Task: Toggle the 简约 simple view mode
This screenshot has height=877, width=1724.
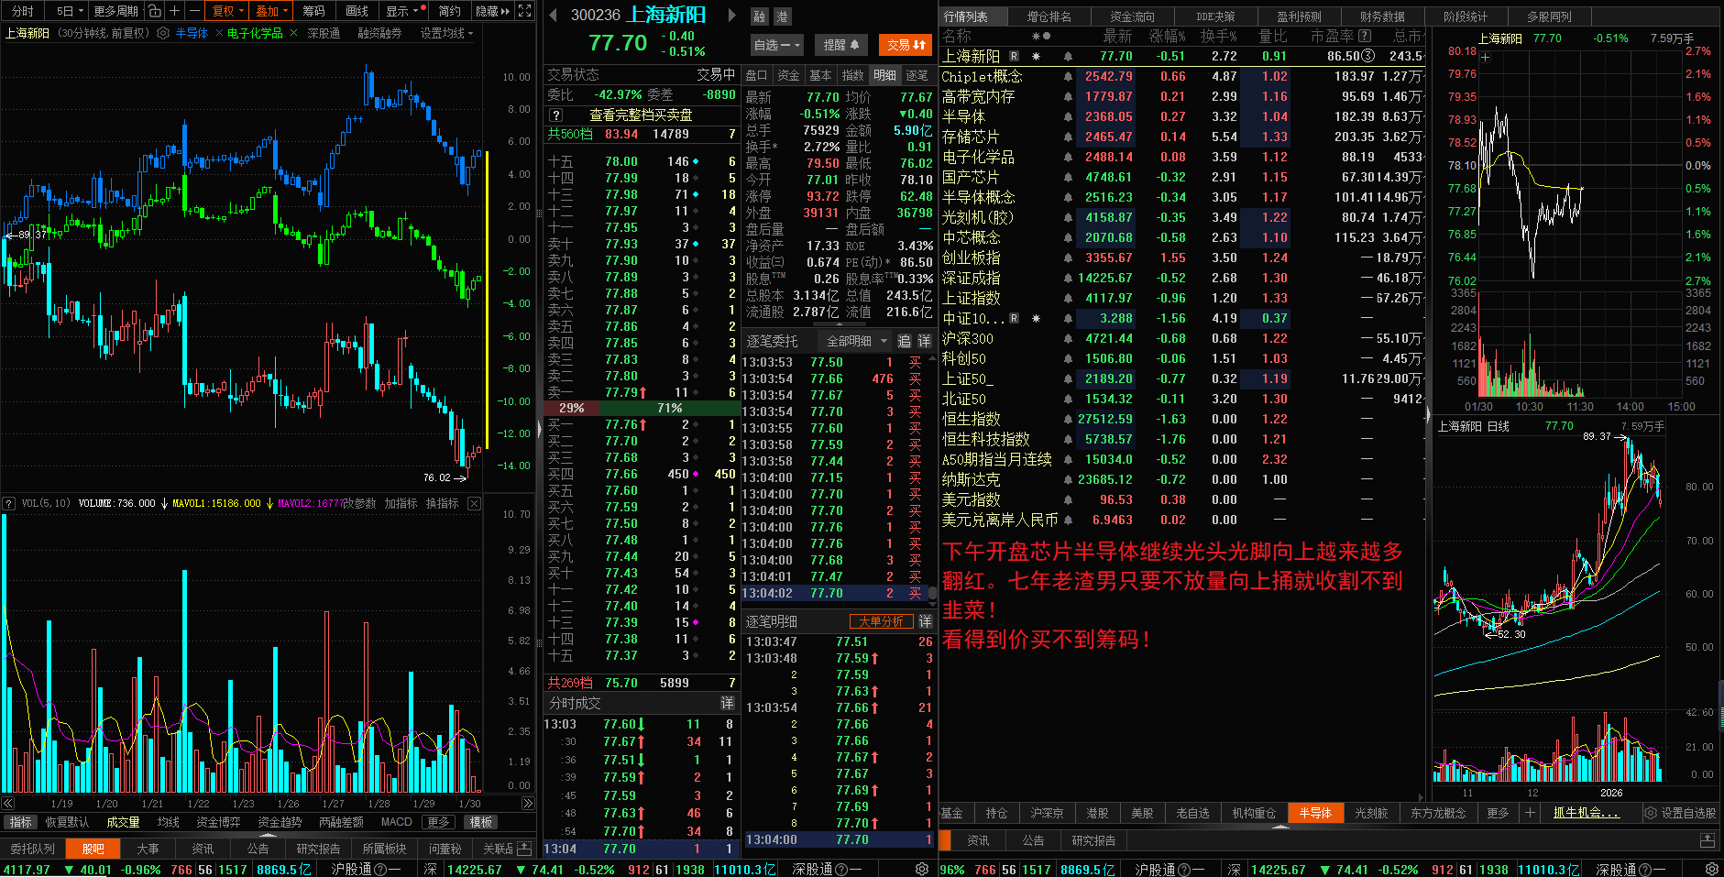Action: pos(449,11)
